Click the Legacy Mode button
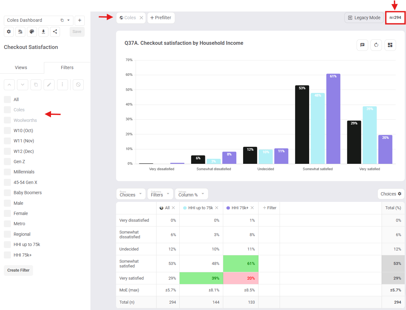The height and width of the screenshot is (310, 406). 364,18
